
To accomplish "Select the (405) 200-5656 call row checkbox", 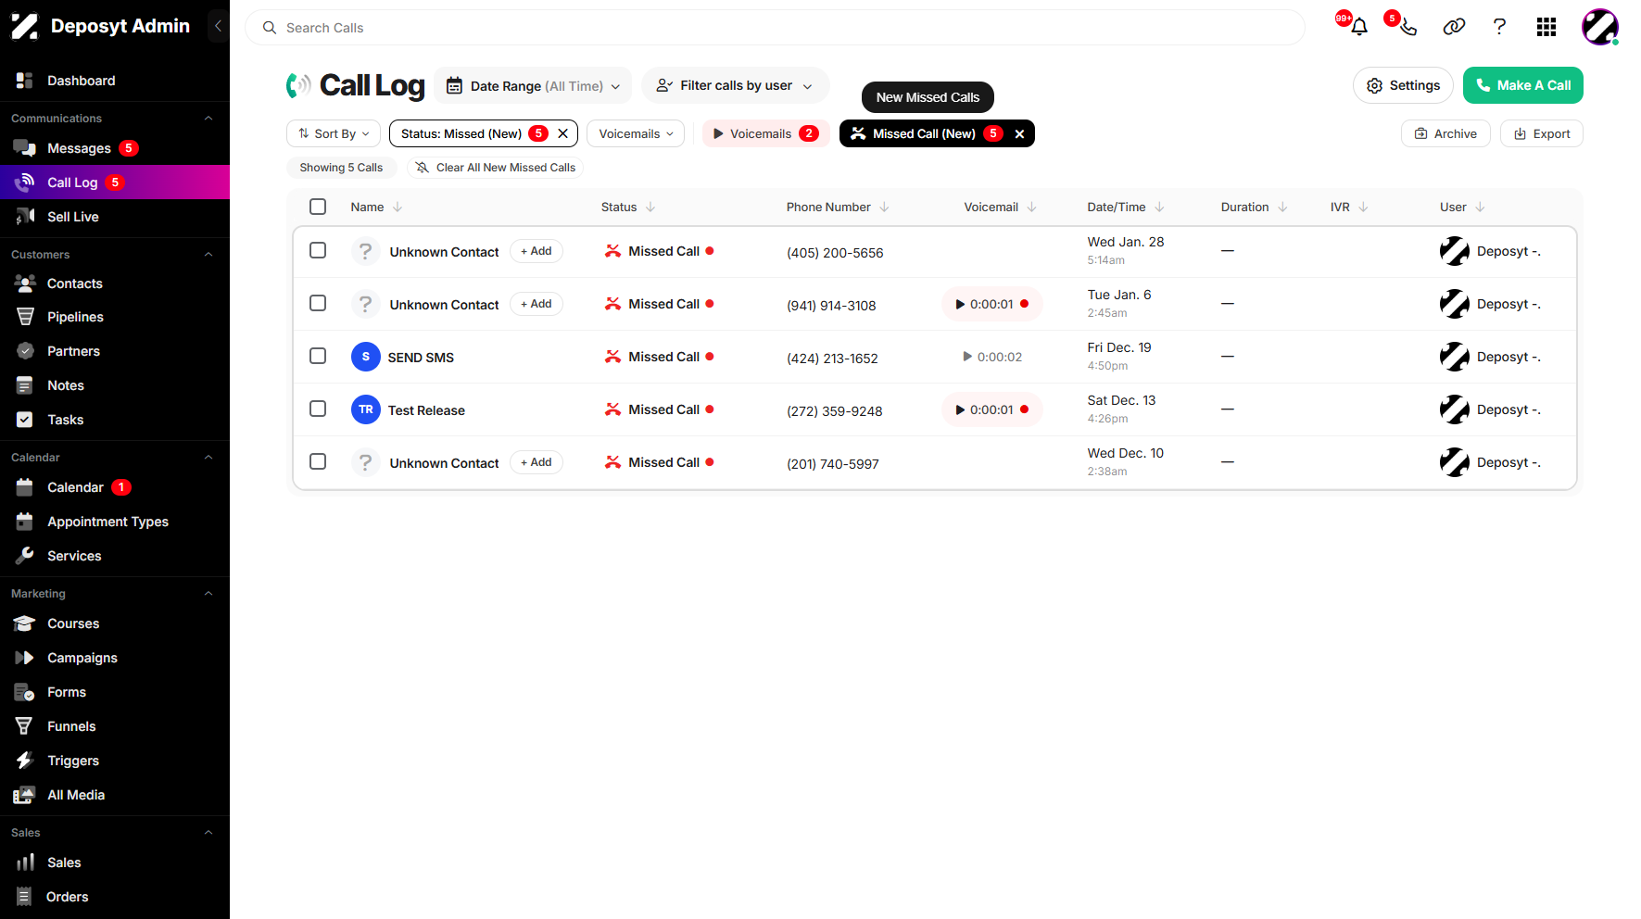I will 318,250.
